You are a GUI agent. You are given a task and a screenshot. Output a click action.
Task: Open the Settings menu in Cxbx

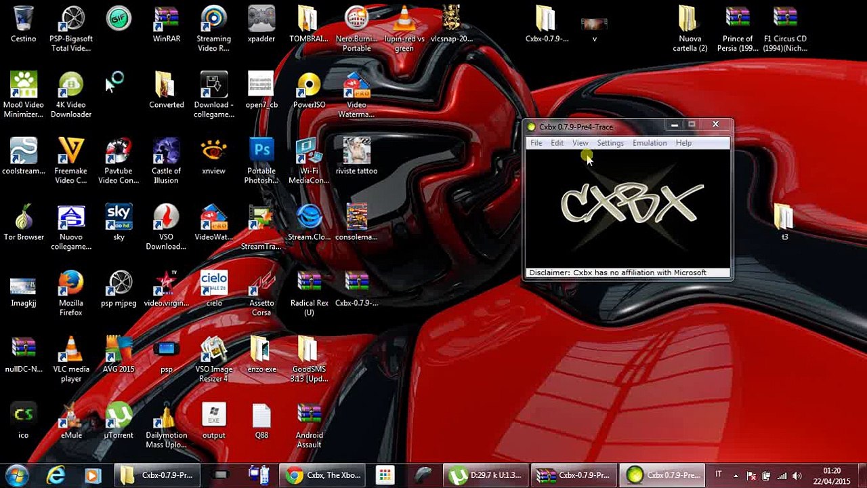point(610,143)
